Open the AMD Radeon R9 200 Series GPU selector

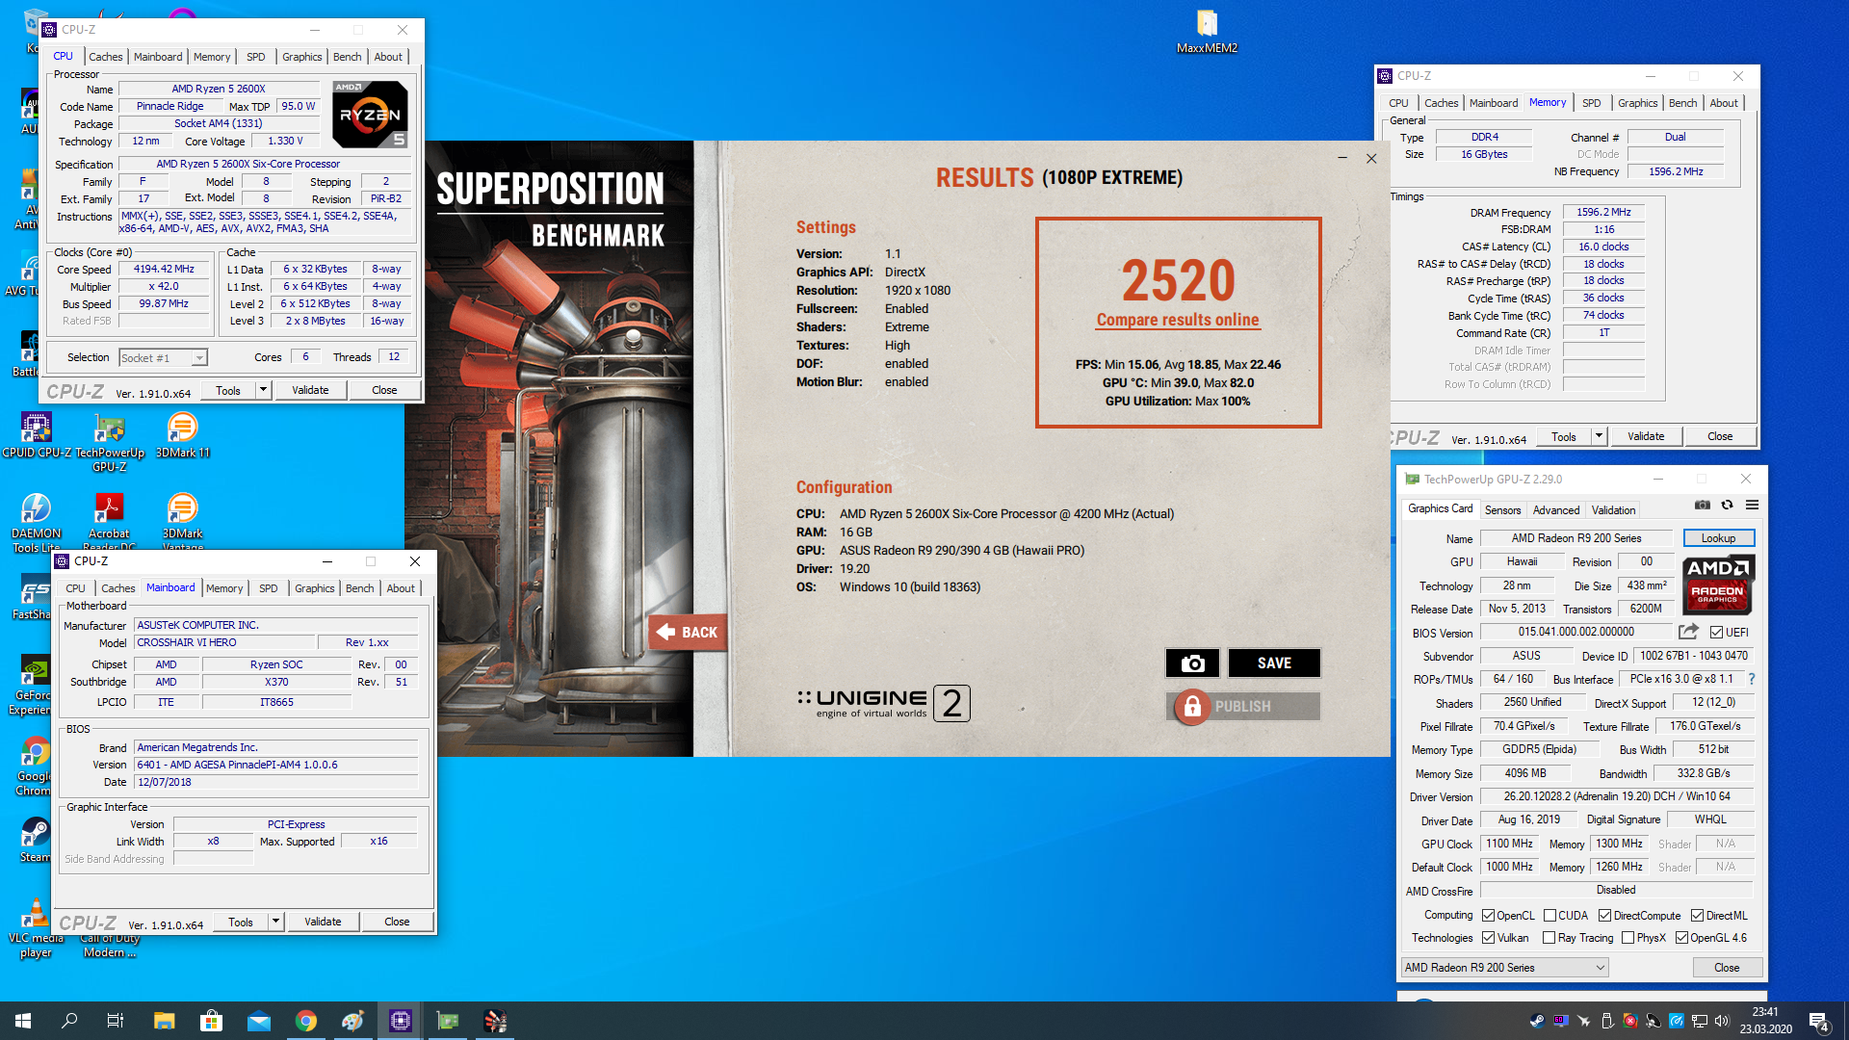1505,968
